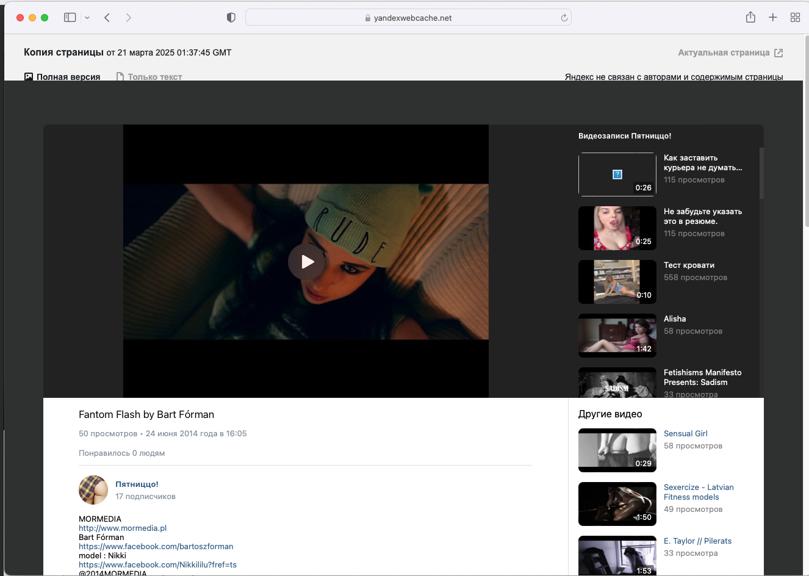The image size is (809, 576).
Task: Open Sexercize - Latvian Fitness models link
Action: click(x=699, y=492)
